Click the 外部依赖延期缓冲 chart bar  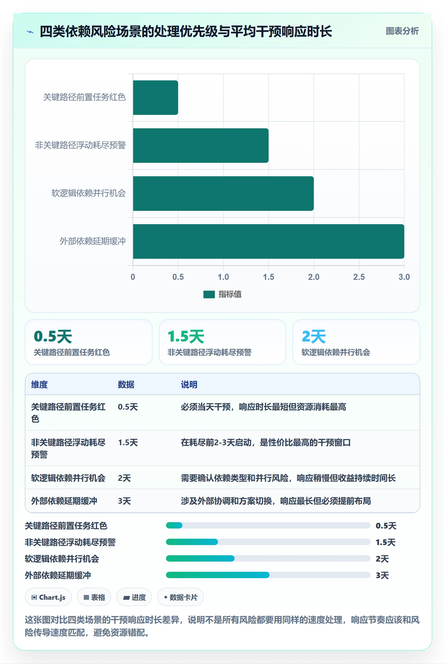269,241
